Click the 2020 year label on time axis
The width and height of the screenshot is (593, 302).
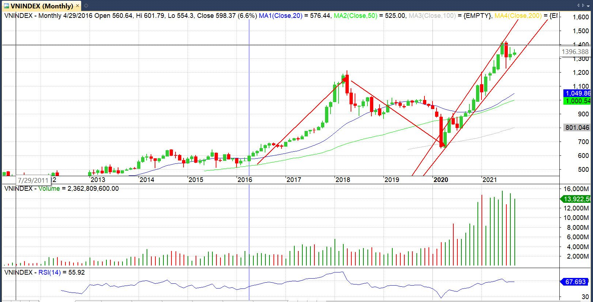441,180
